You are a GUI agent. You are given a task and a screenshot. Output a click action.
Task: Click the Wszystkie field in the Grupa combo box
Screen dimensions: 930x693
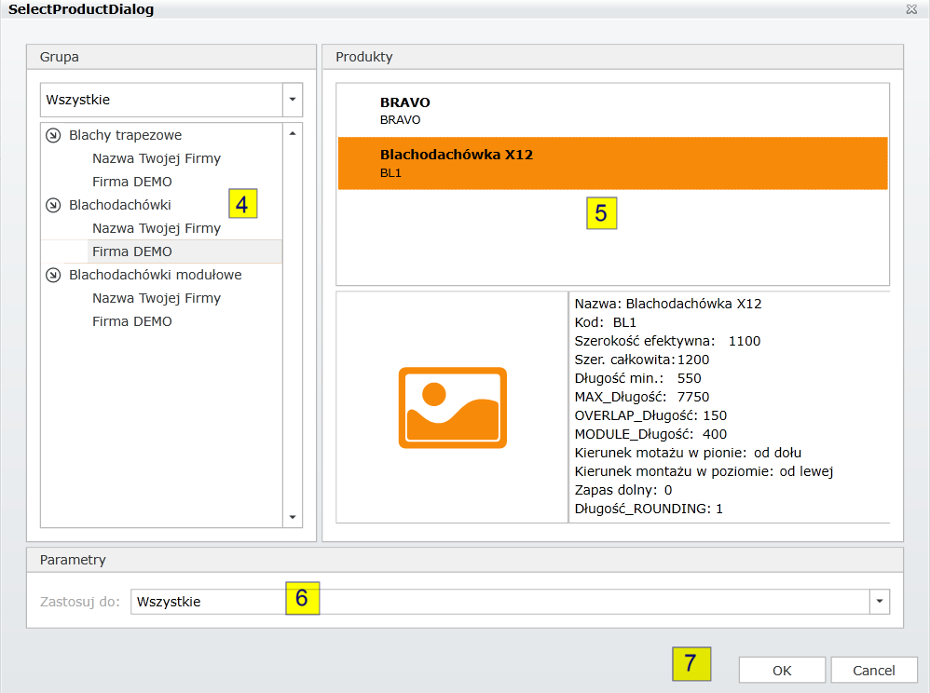coord(160,99)
